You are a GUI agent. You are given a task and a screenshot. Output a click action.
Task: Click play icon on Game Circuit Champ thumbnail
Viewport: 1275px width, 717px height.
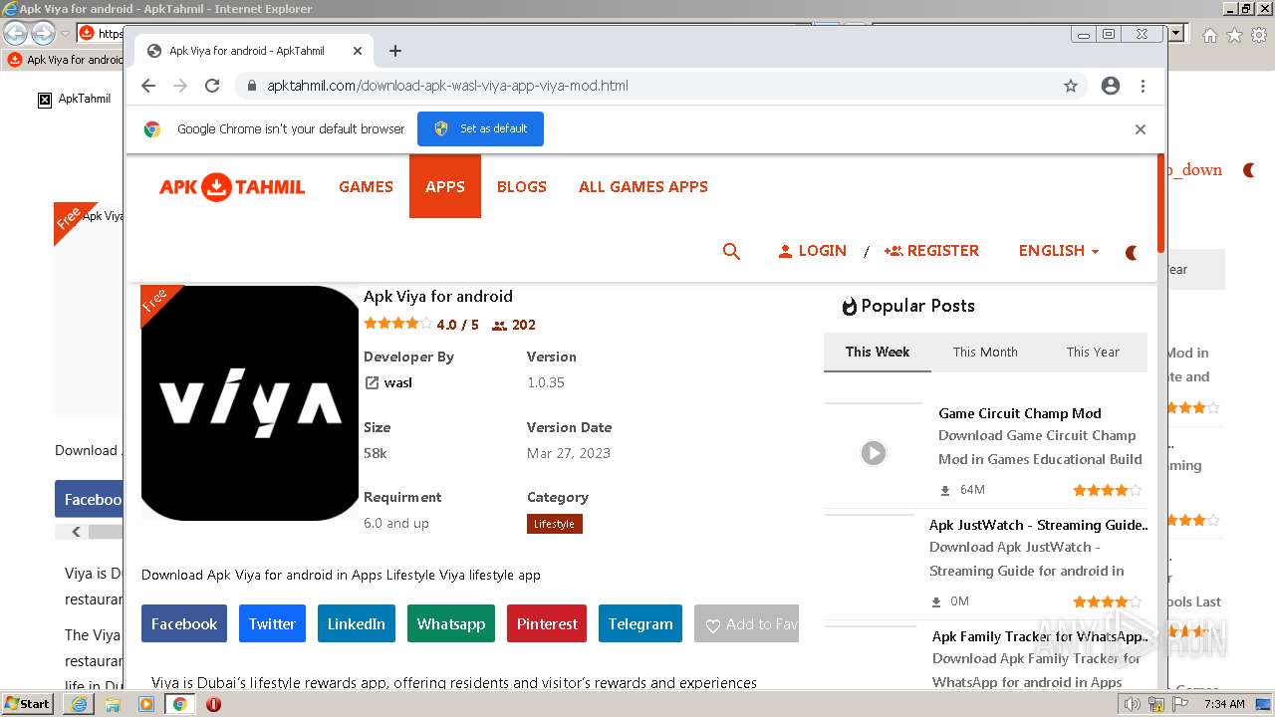(874, 453)
